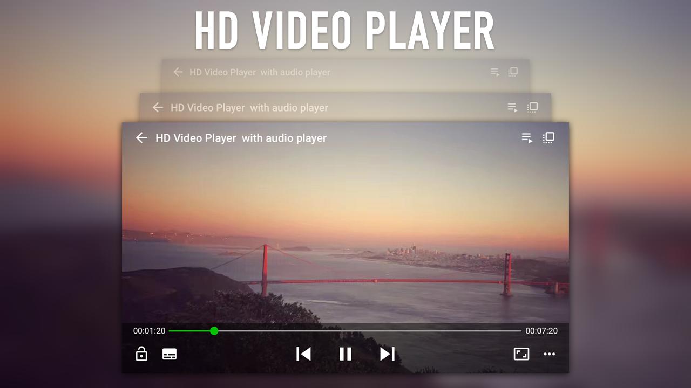The height and width of the screenshot is (388, 691).
Task: Open subtitles options icon
Action: [x=170, y=354]
